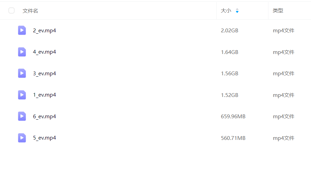Open the 3_ev.mp4 video link
311x176 pixels.
pyautogui.click(x=44, y=74)
